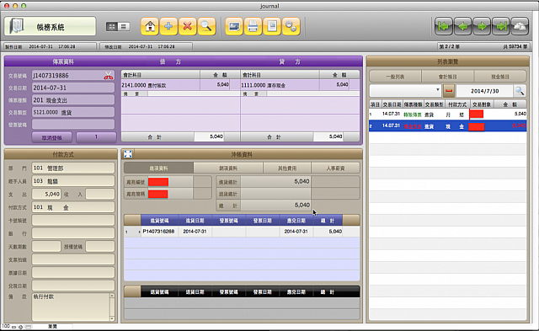539x331 pixels.
Task: Click the red minus button in list panel
Action: click(449, 91)
